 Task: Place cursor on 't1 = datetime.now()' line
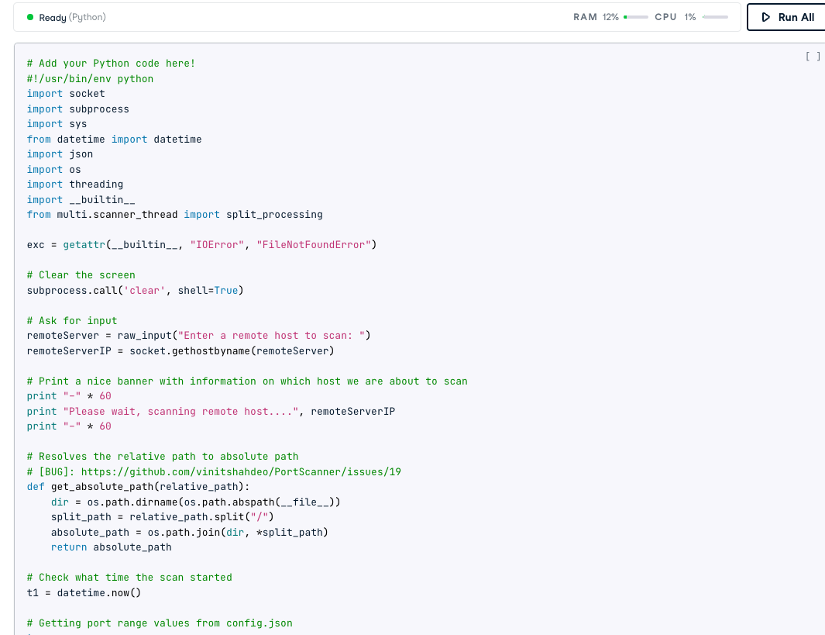tap(84, 592)
